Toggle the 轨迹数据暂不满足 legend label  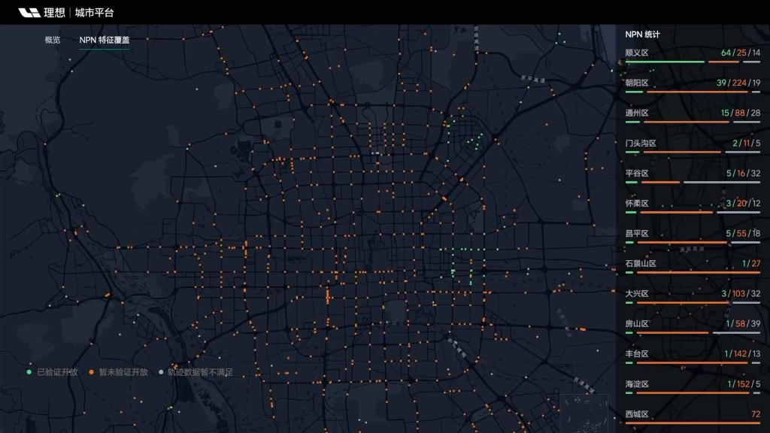200,372
